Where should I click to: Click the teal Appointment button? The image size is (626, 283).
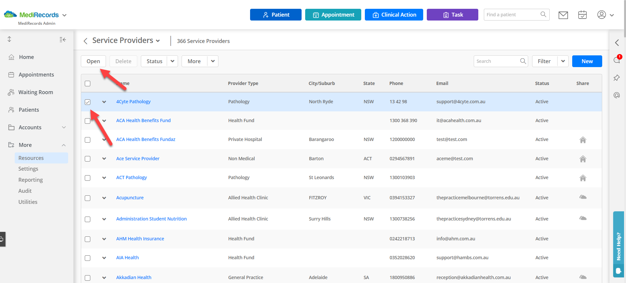pos(333,15)
